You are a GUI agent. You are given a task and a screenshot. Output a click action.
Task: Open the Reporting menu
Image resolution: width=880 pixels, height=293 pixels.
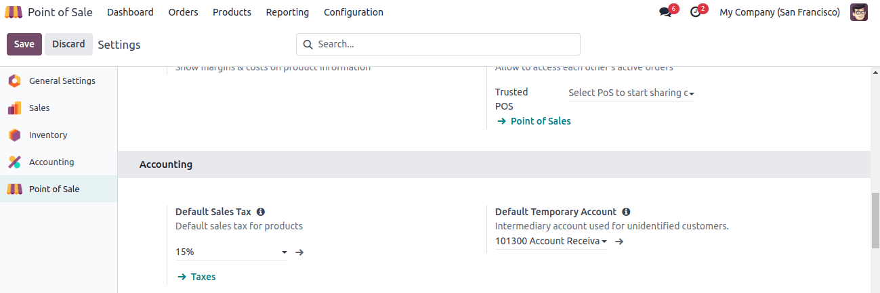click(287, 12)
